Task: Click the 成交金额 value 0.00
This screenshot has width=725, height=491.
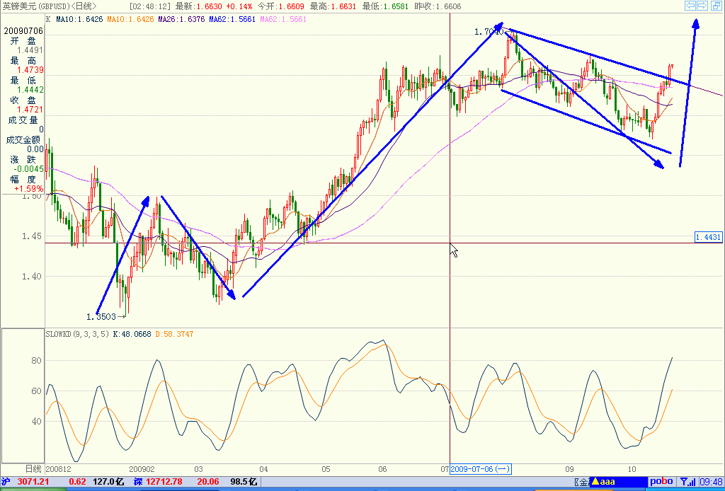Action: pos(35,149)
